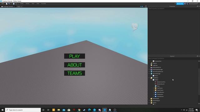200x112 pixels.
Task: Collapse StarterGui in Explorer
Action: pyautogui.click(x=149, y=78)
